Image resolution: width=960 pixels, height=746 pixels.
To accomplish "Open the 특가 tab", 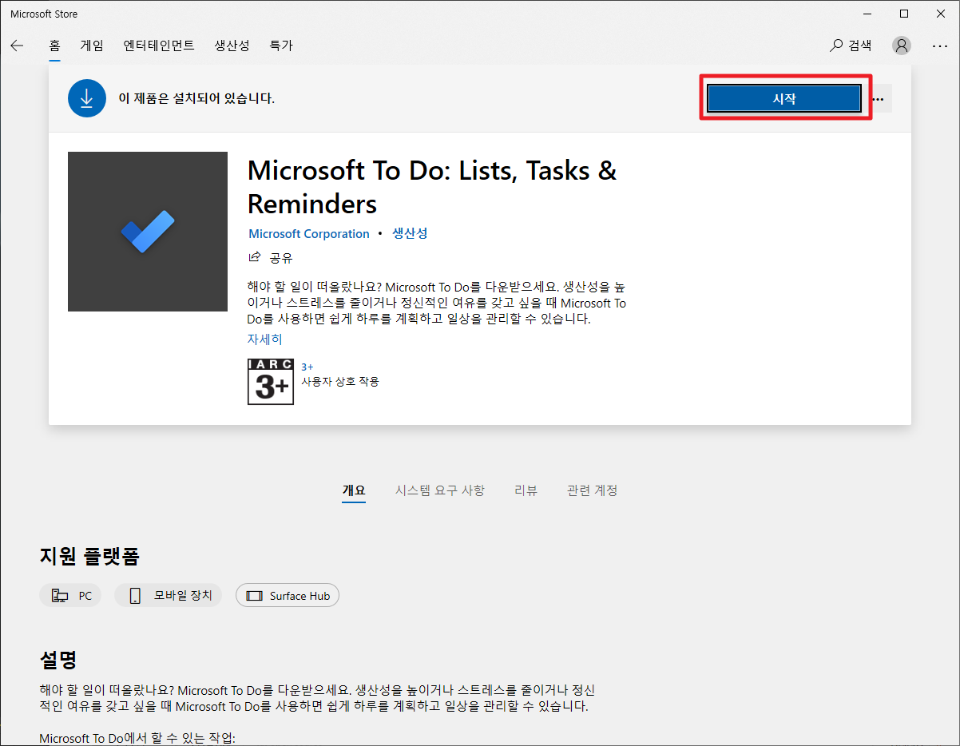I will coord(281,46).
